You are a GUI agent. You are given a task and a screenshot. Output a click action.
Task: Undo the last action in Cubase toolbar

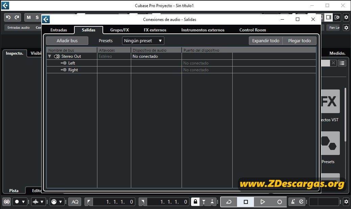pyautogui.click(x=8, y=17)
